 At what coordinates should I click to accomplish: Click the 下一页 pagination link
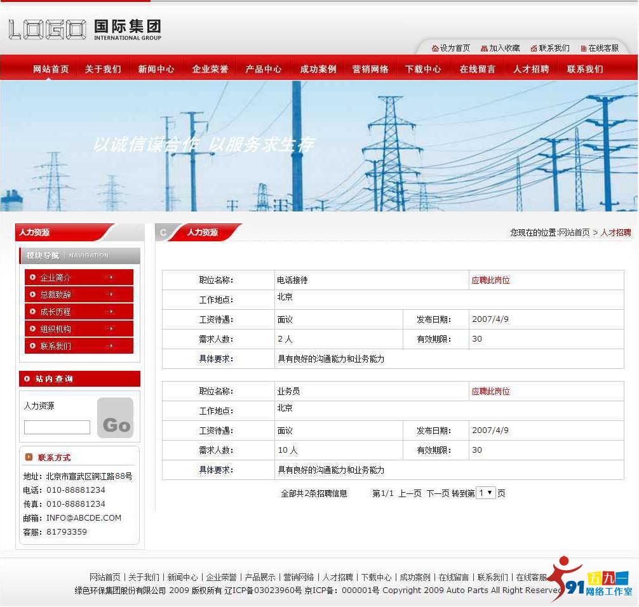(x=438, y=493)
